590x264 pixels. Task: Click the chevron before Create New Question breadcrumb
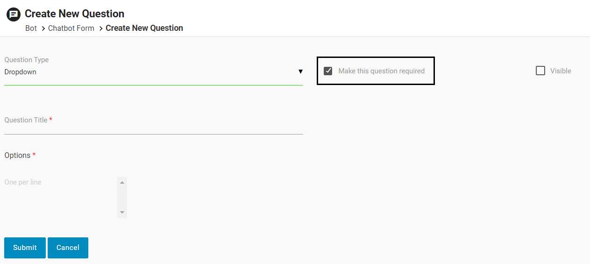(x=100, y=29)
